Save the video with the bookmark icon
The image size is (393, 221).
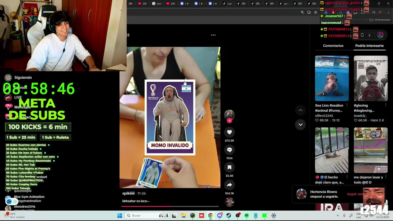[229, 167]
